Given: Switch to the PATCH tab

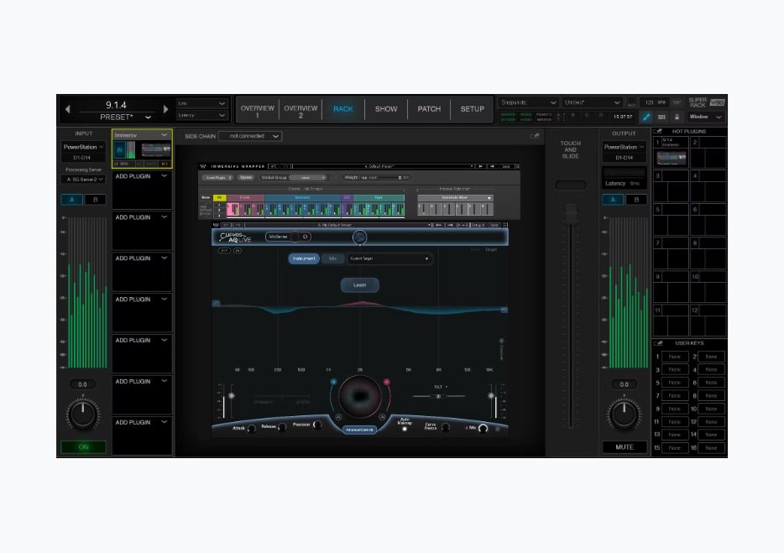Looking at the screenshot, I should tap(429, 109).
